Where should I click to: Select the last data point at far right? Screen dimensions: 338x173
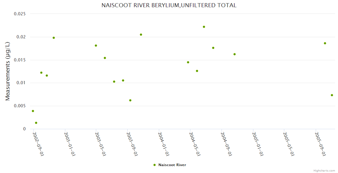(332, 95)
